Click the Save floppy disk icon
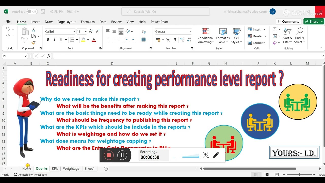Image resolution: width=325 pixels, height=183 pixels. click(x=43, y=11)
